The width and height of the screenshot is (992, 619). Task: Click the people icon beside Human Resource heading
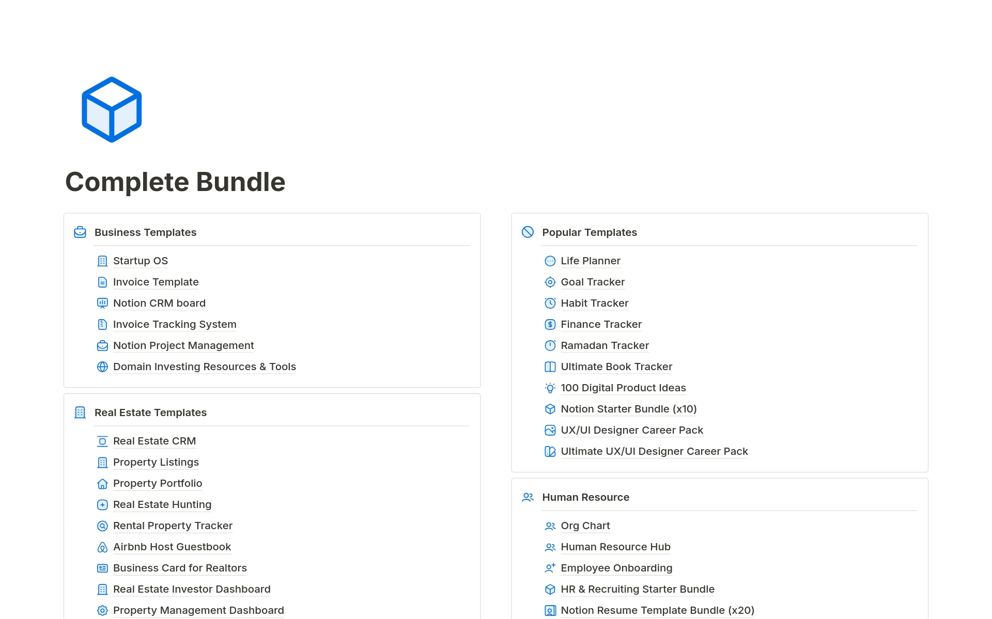click(x=528, y=497)
